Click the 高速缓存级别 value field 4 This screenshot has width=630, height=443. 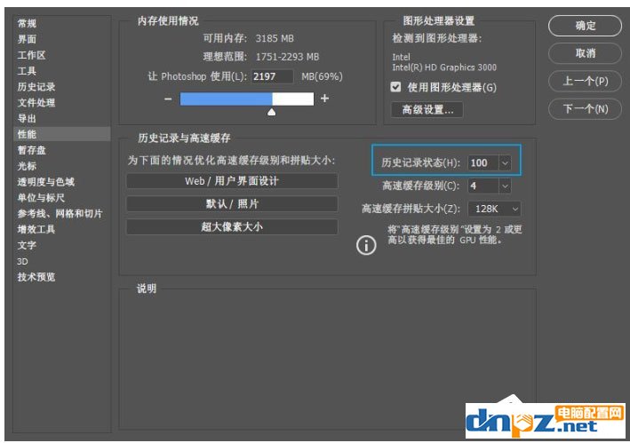click(x=483, y=186)
